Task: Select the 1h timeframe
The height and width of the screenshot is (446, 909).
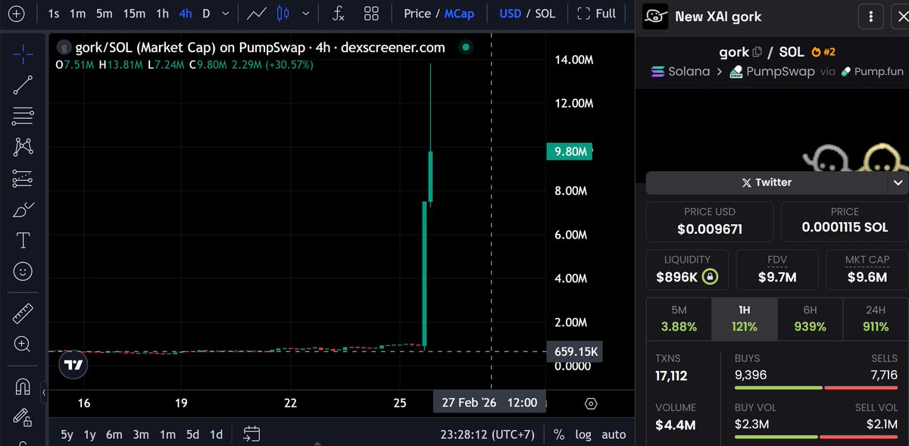Action: (x=162, y=14)
